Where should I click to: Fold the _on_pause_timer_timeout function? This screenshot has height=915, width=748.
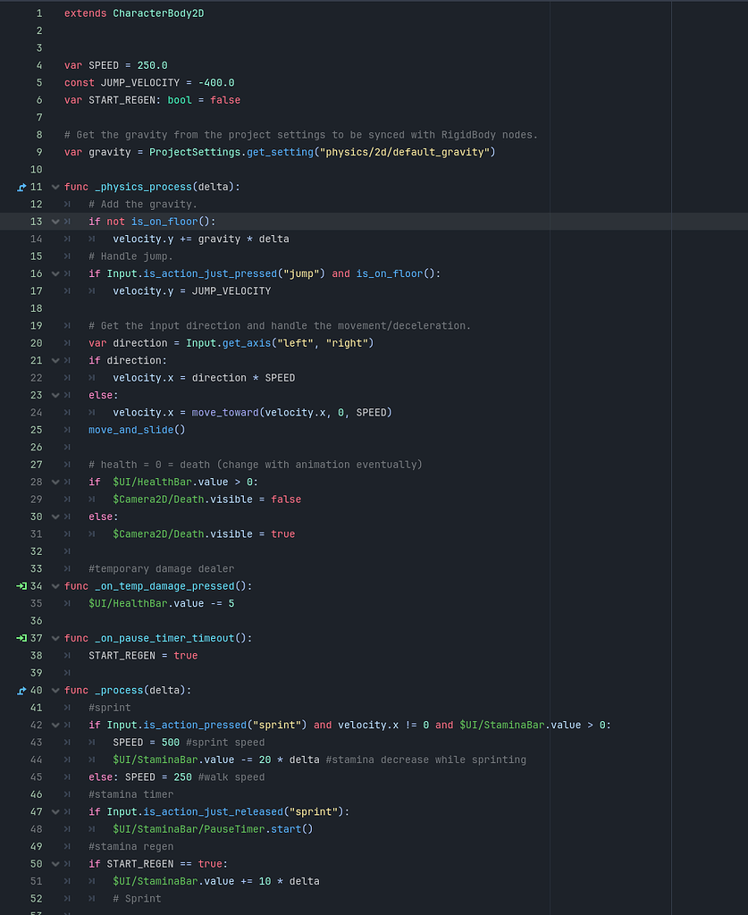pos(55,638)
